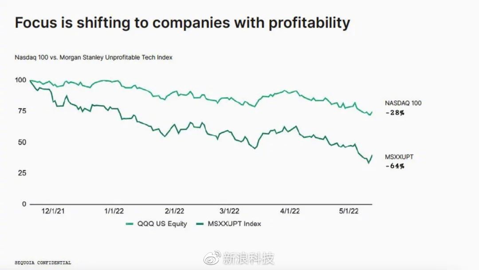
Task: Select the MSXXUPT Index legend label
Action: (x=234, y=224)
